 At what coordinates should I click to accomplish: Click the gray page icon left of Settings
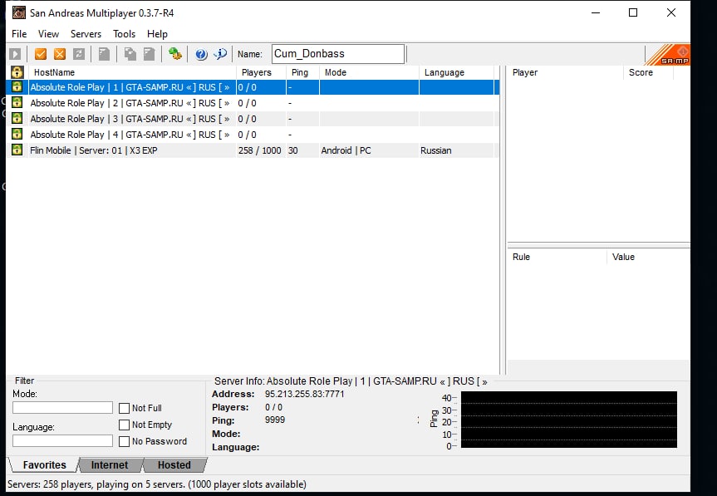149,54
